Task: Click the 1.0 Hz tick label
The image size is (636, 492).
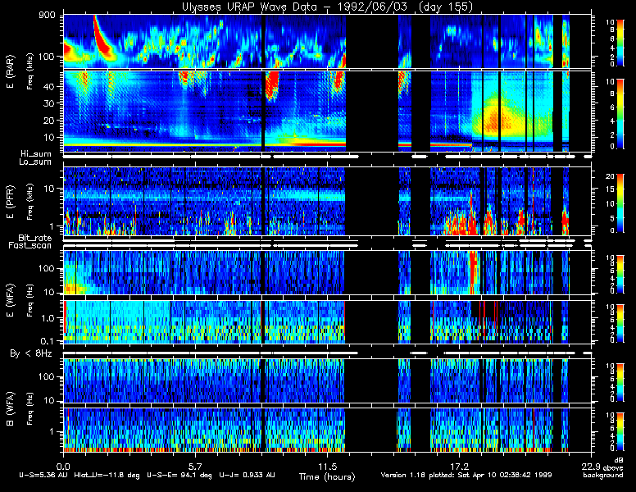Action: tap(47, 319)
